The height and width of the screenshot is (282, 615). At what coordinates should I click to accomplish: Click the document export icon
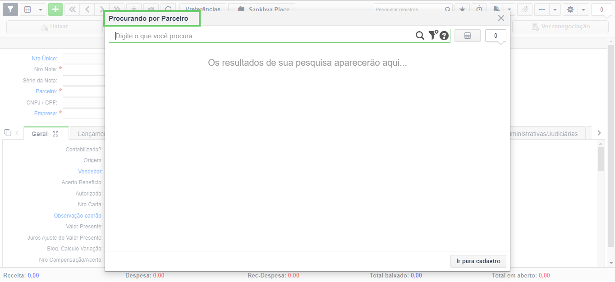pyautogui.click(x=496, y=9)
